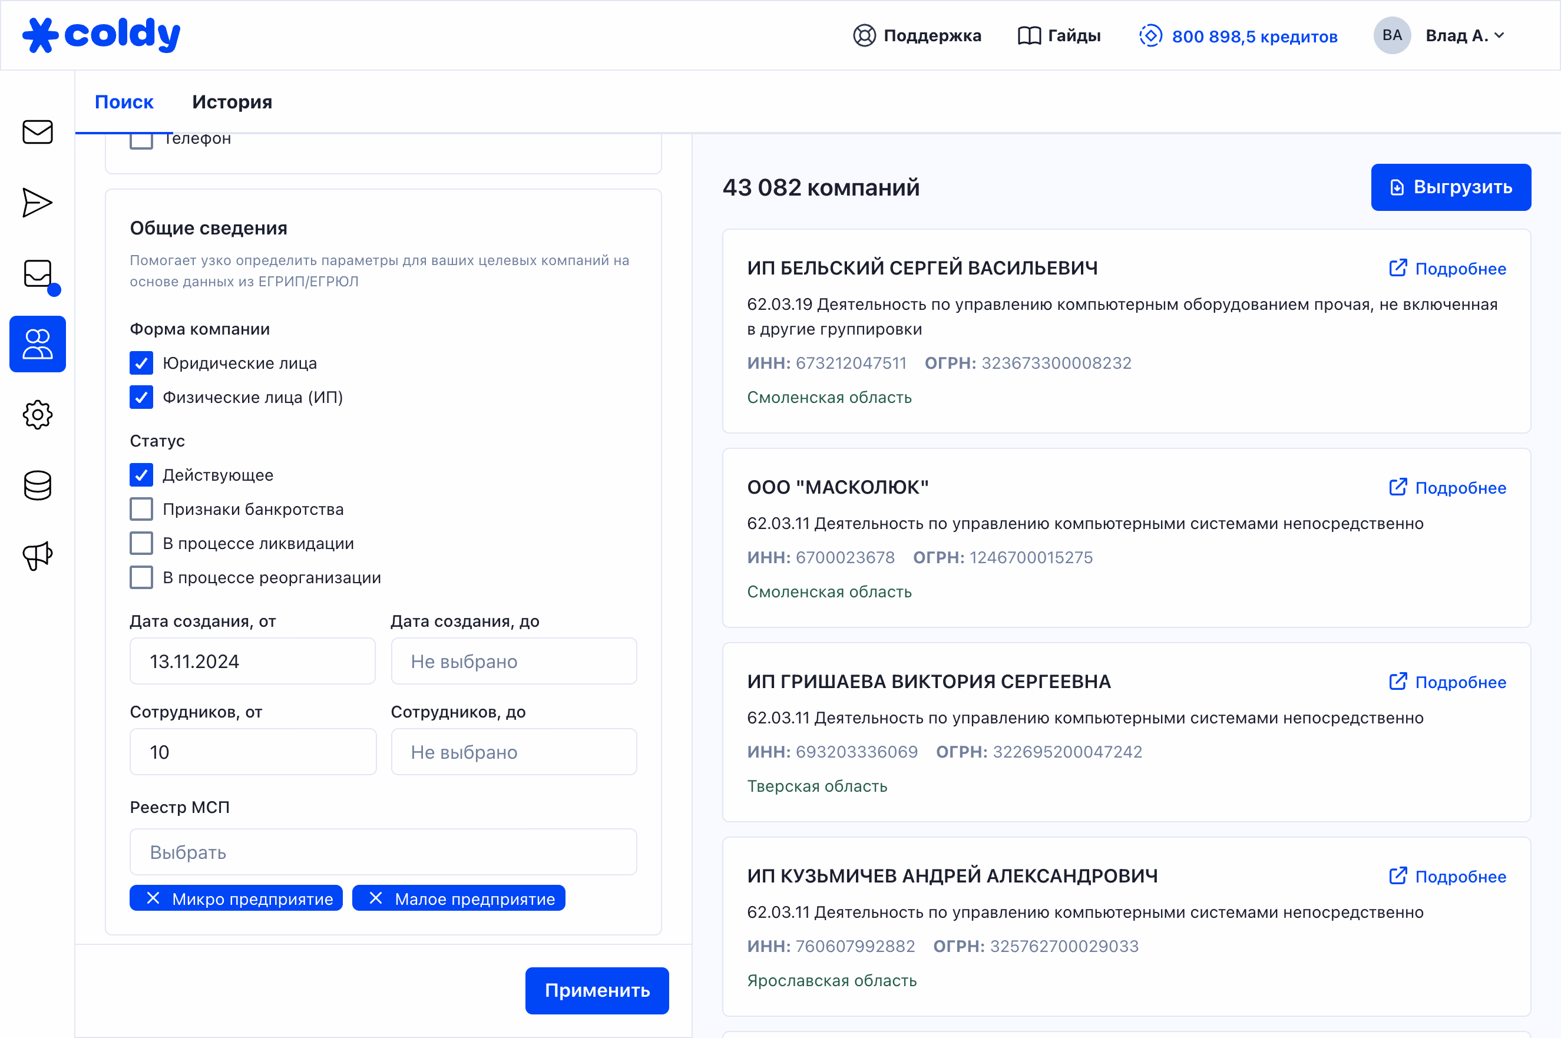Enable the Признаки банкротства checkbox
The height and width of the screenshot is (1038, 1561).
pos(141,509)
